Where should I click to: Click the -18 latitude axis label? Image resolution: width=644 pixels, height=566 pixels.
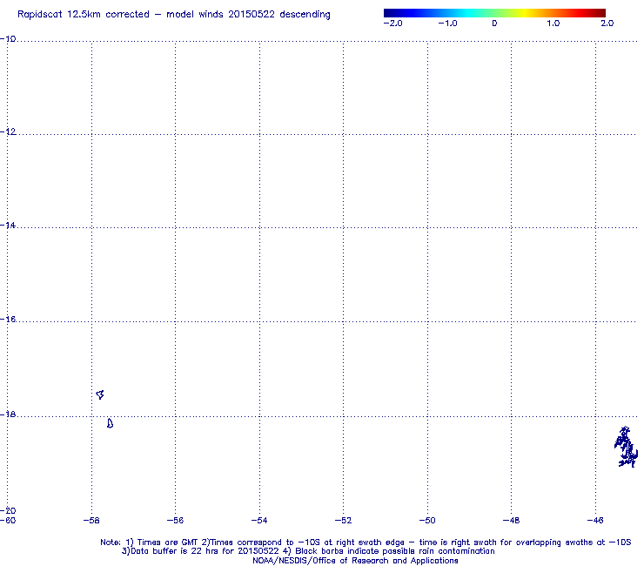coord(8,414)
